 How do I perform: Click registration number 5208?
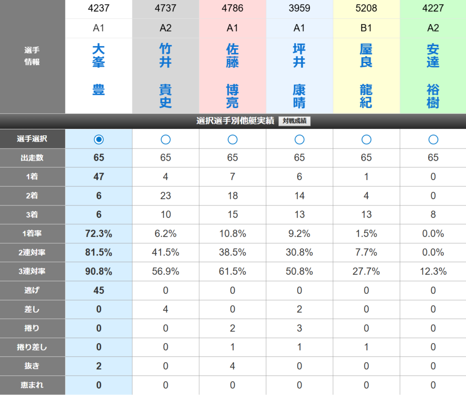(366, 9)
